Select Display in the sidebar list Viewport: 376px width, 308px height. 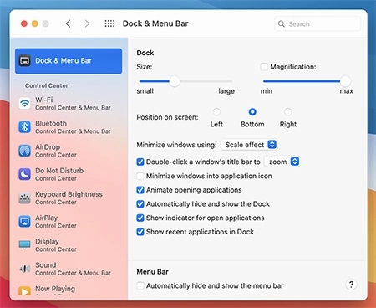69,245
